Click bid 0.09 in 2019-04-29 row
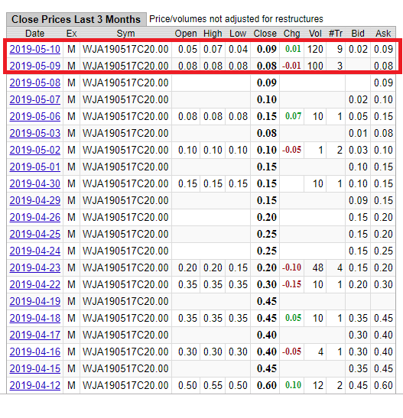Image resolution: width=403 pixels, height=418 pixels. [x=358, y=200]
